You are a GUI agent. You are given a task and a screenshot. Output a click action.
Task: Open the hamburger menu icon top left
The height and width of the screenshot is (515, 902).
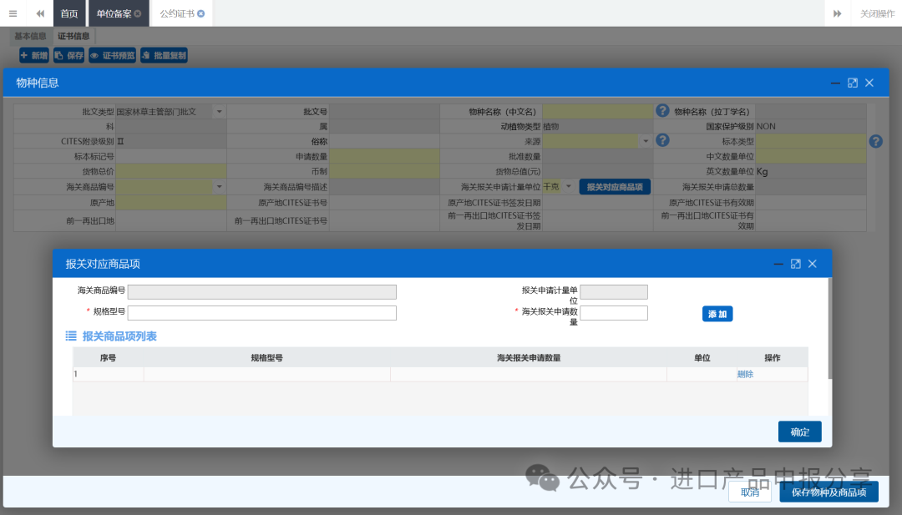pyautogui.click(x=13, y=13)
